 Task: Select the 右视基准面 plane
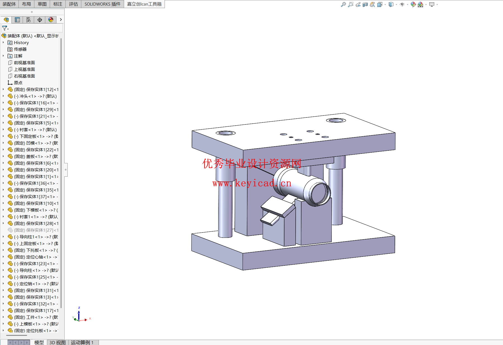[x=24, y=76]
